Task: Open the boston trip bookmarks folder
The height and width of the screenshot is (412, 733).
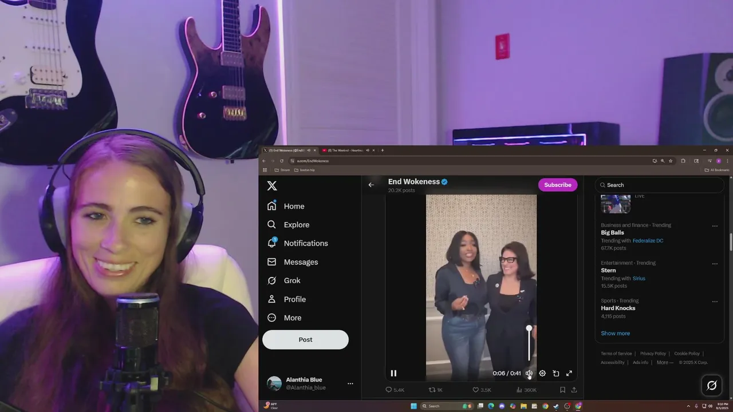Action: pos(304,170)
